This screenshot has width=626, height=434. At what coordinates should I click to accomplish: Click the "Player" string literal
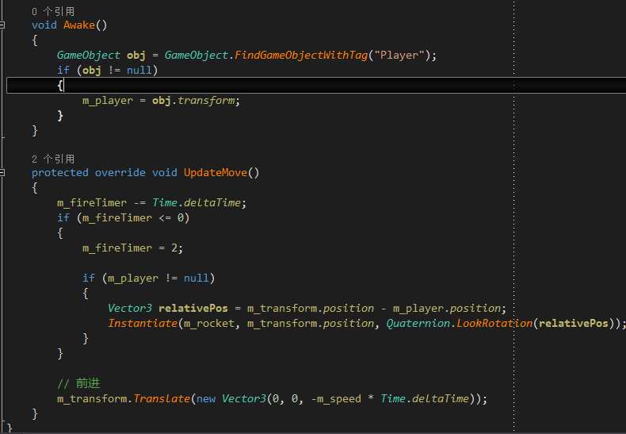coord(399,56)
